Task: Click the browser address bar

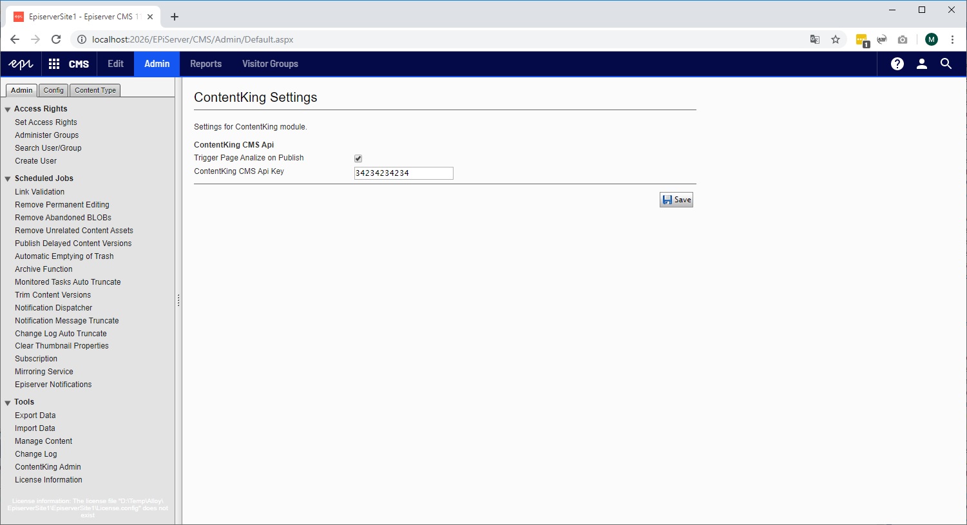Action: click(438, 39)
